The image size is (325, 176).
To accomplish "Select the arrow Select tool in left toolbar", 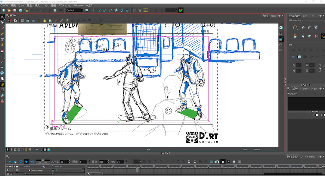I will (x=2, y=17).
